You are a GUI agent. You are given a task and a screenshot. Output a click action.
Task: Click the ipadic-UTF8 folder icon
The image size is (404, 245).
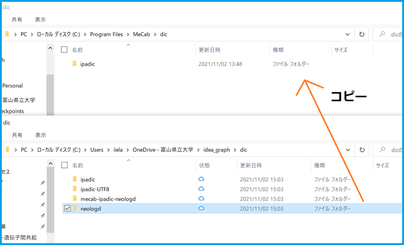tap(74, 189)
